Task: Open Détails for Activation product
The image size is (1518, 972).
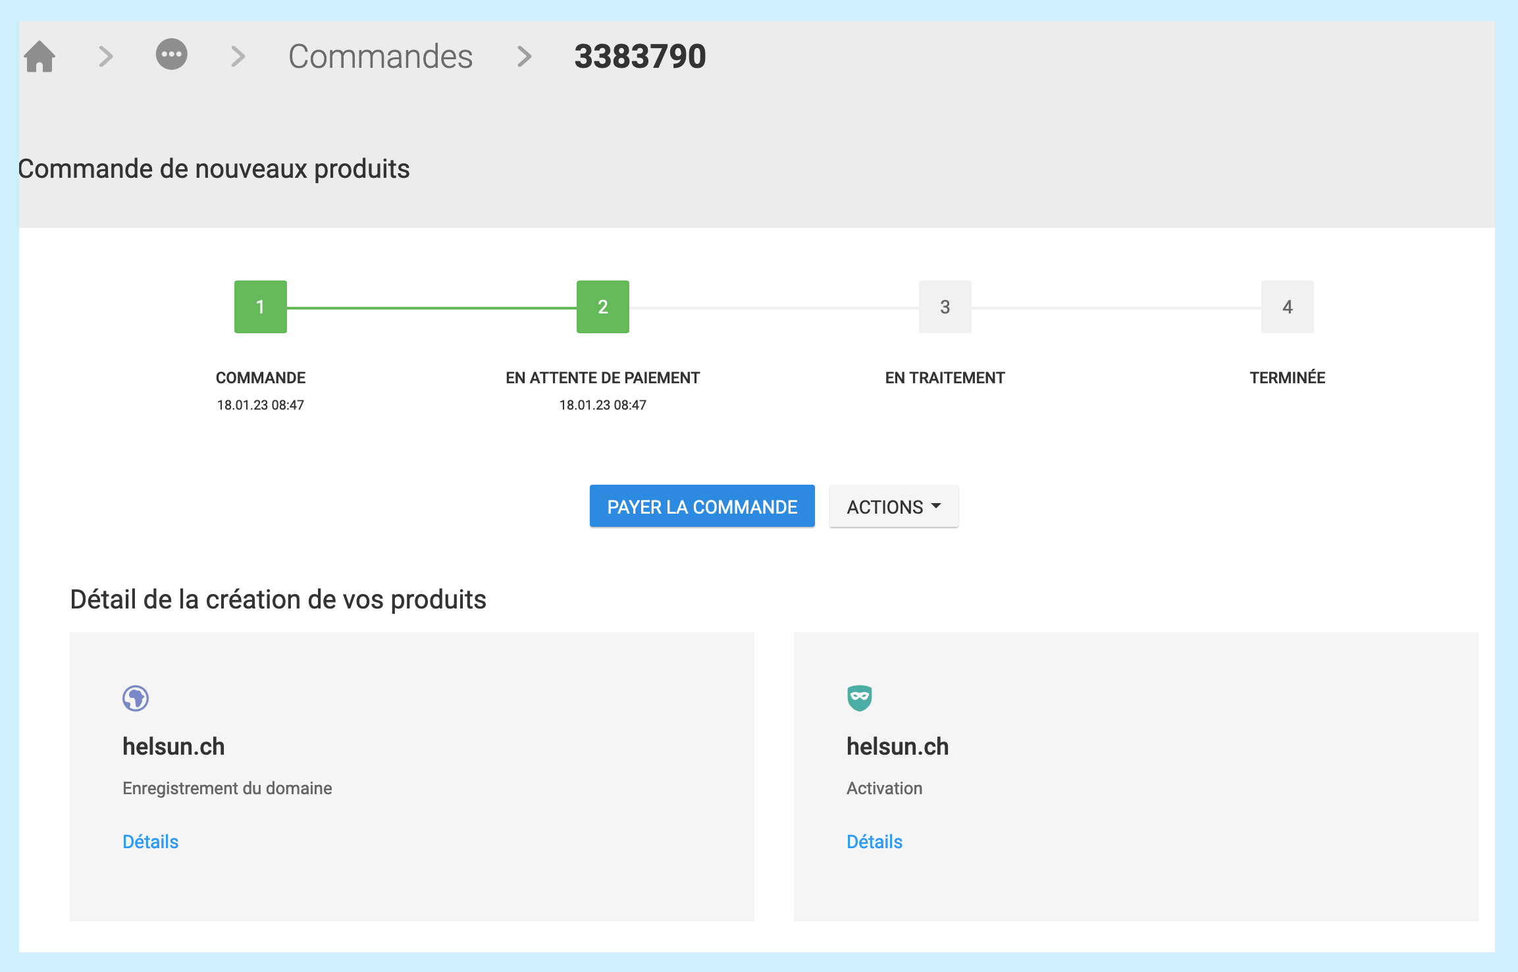Action: tap(874, 842)
